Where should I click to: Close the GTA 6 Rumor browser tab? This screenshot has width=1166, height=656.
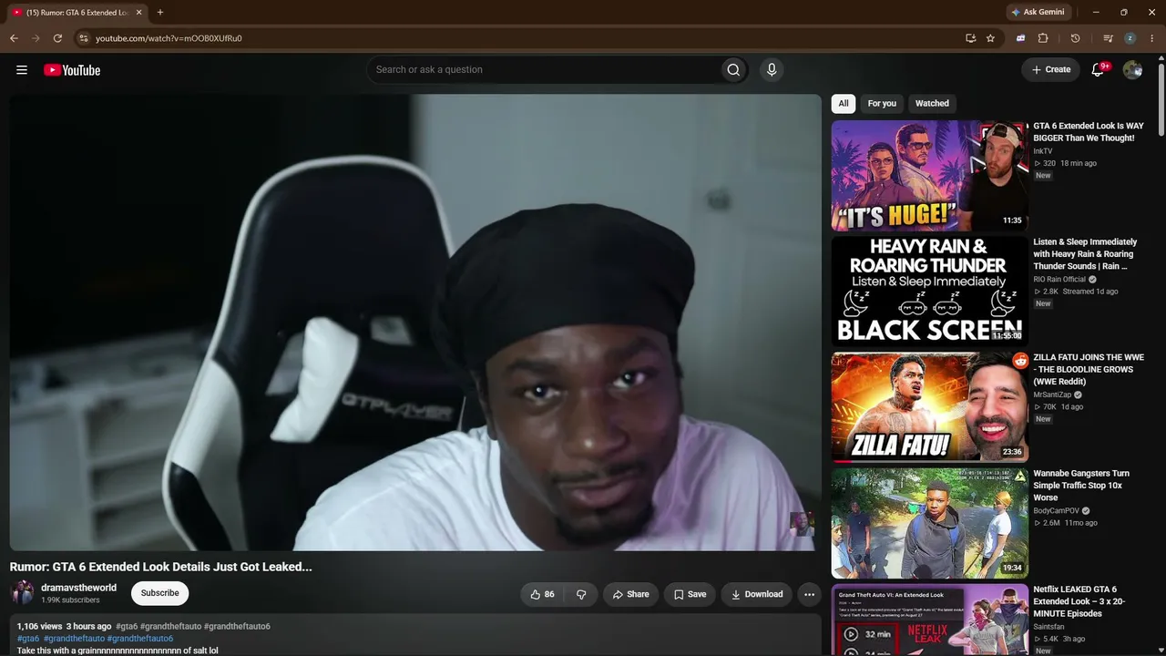coord(139,13)
